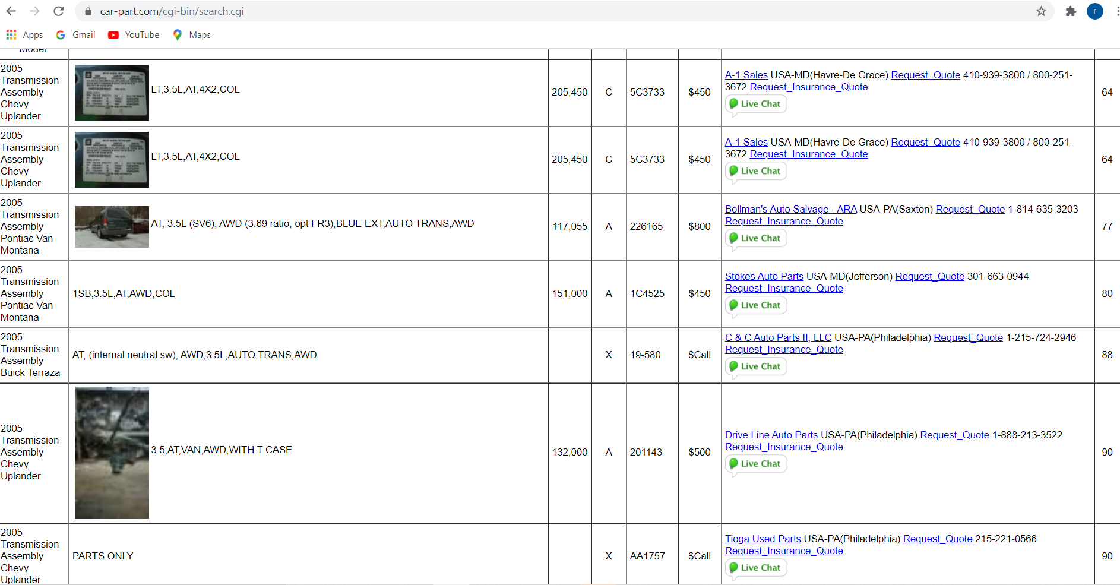Request a quote from Stokes Auto Parts
Screen dimensions: 1120x585
tap(930, 276)
